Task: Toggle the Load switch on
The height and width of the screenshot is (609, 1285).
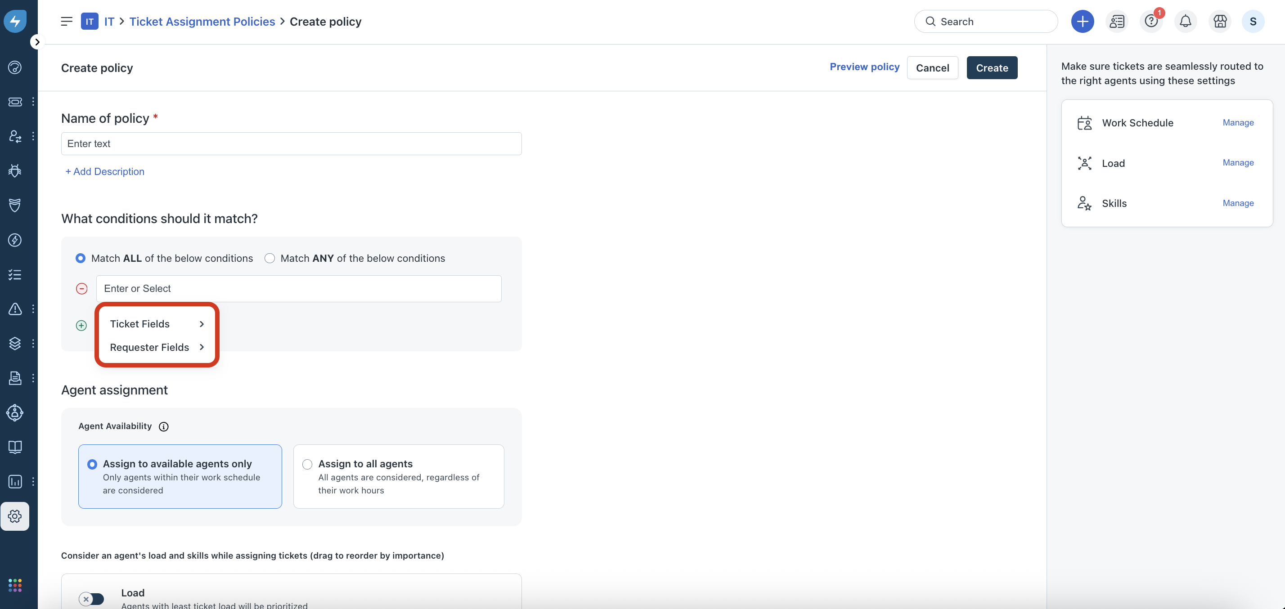Action: click(91, 599)
